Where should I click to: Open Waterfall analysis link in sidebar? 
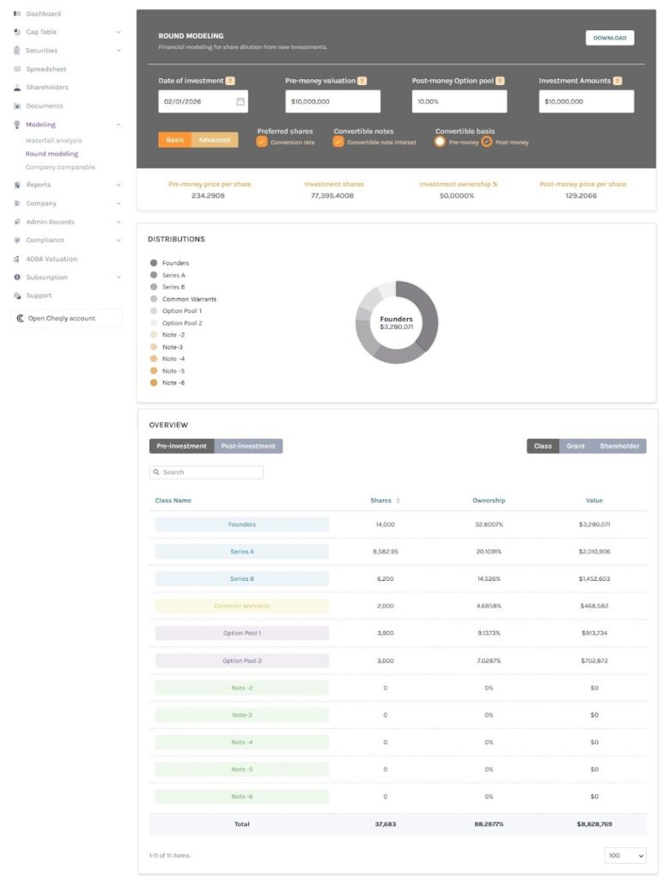pyautogui.click(x=53, y=140)
